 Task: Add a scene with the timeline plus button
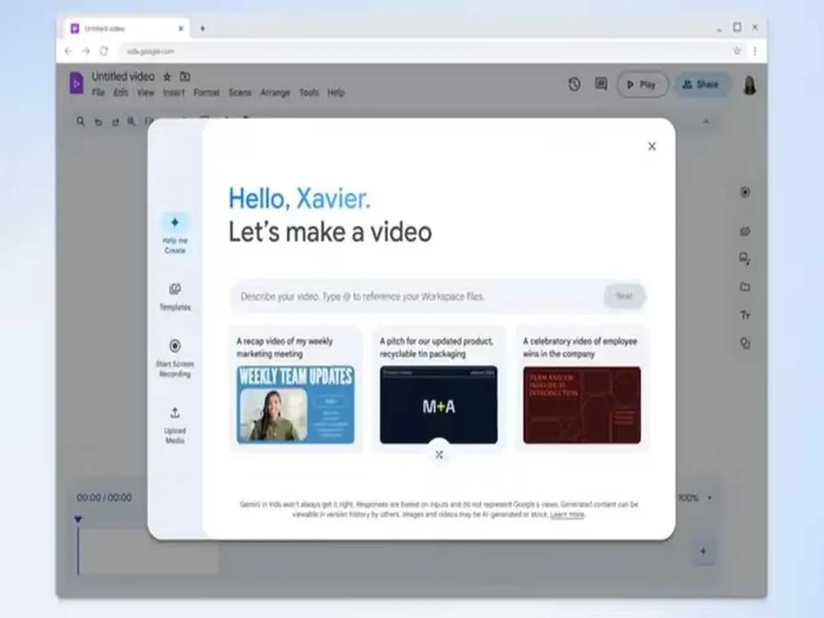703,552
